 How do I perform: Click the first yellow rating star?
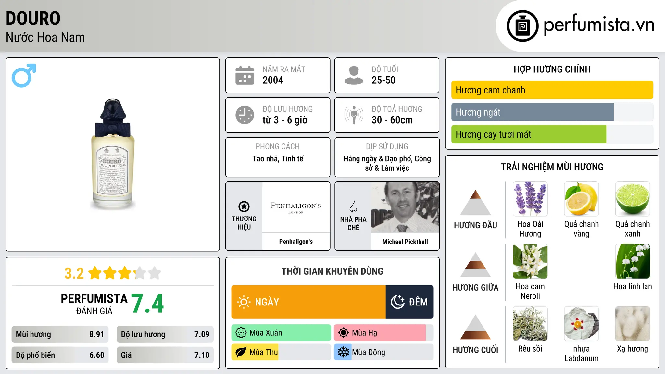(95, 273)
